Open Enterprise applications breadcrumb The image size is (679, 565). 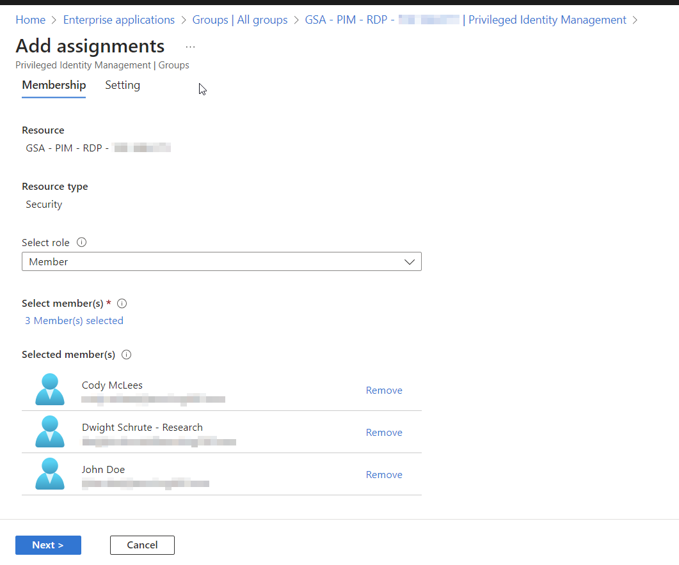pyautogui.click(x=118, y=20)
